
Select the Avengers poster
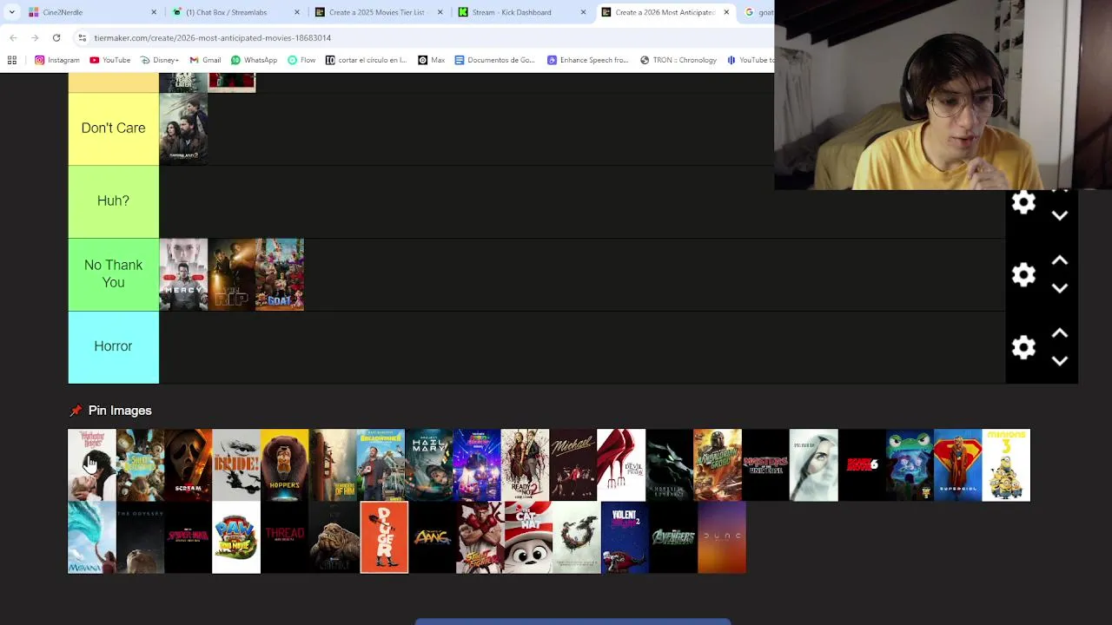pos(673,537)
